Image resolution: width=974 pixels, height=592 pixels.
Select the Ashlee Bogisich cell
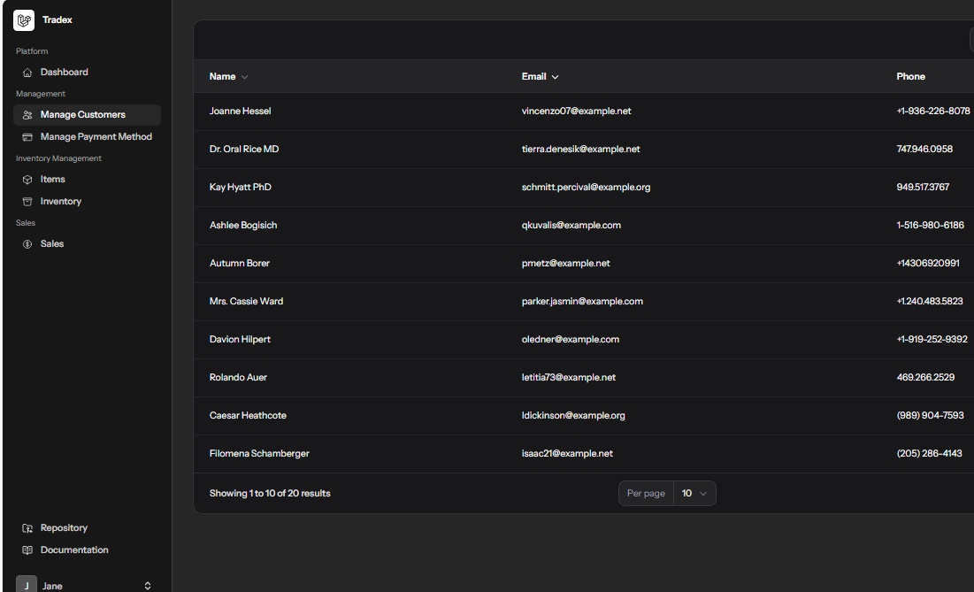point(243,225)
